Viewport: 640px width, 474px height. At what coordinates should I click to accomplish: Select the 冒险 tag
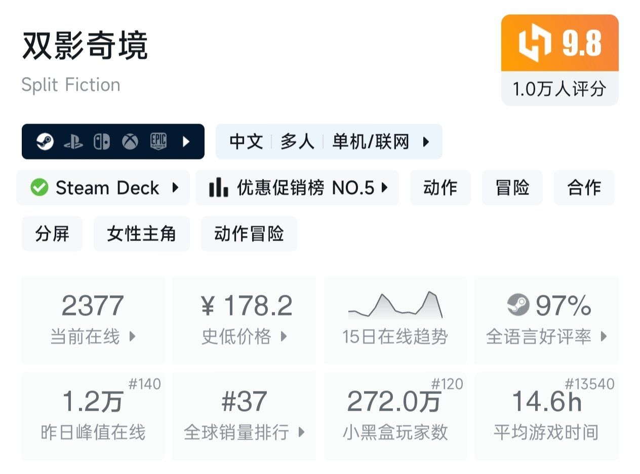click(512, 188)
